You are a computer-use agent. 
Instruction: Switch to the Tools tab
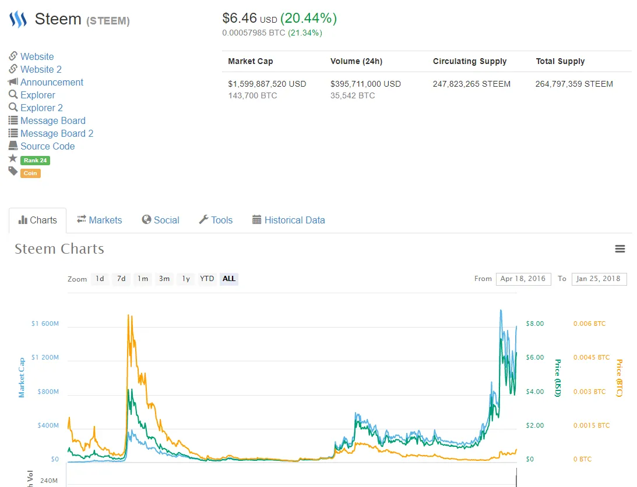click(x=216, y=220)
